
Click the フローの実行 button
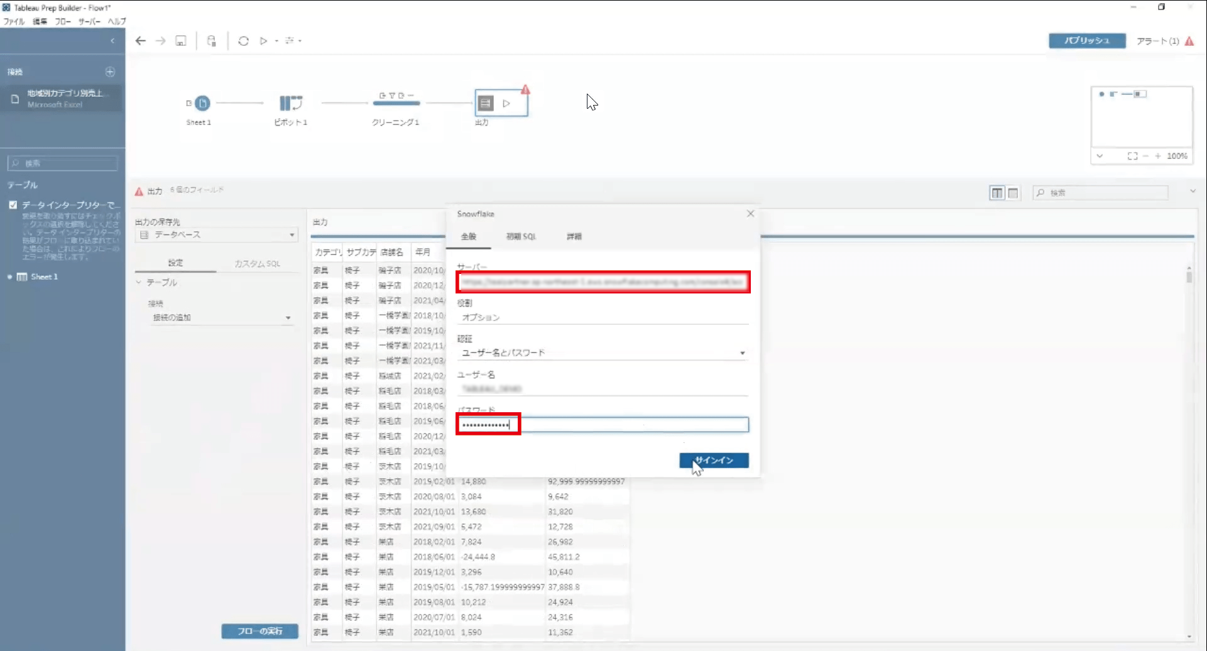pyautogui.click(x=259, y=631)
